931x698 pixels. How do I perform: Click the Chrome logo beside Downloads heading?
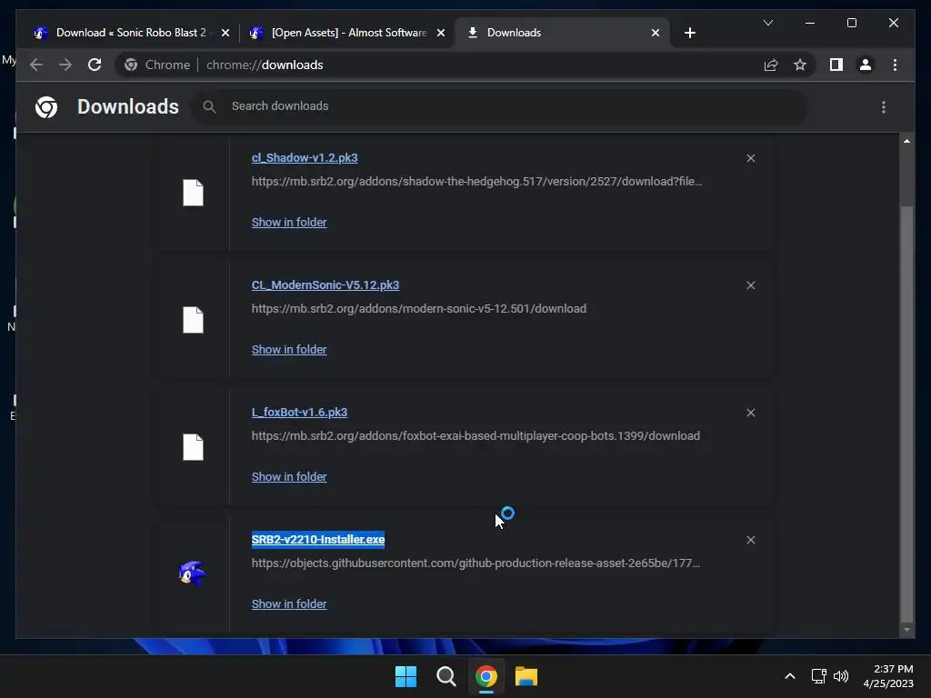pyautogui.click(x=46, y=107)
